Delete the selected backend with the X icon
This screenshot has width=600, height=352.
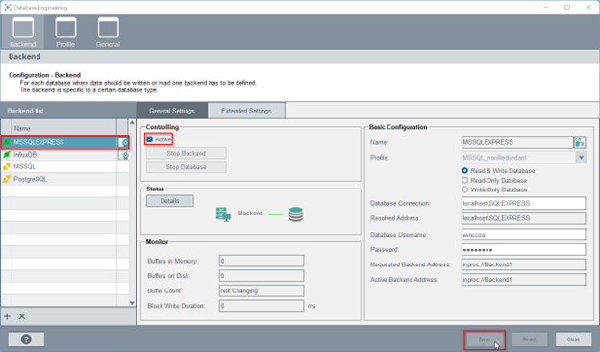pyautogui.click(x=22, y=316)
